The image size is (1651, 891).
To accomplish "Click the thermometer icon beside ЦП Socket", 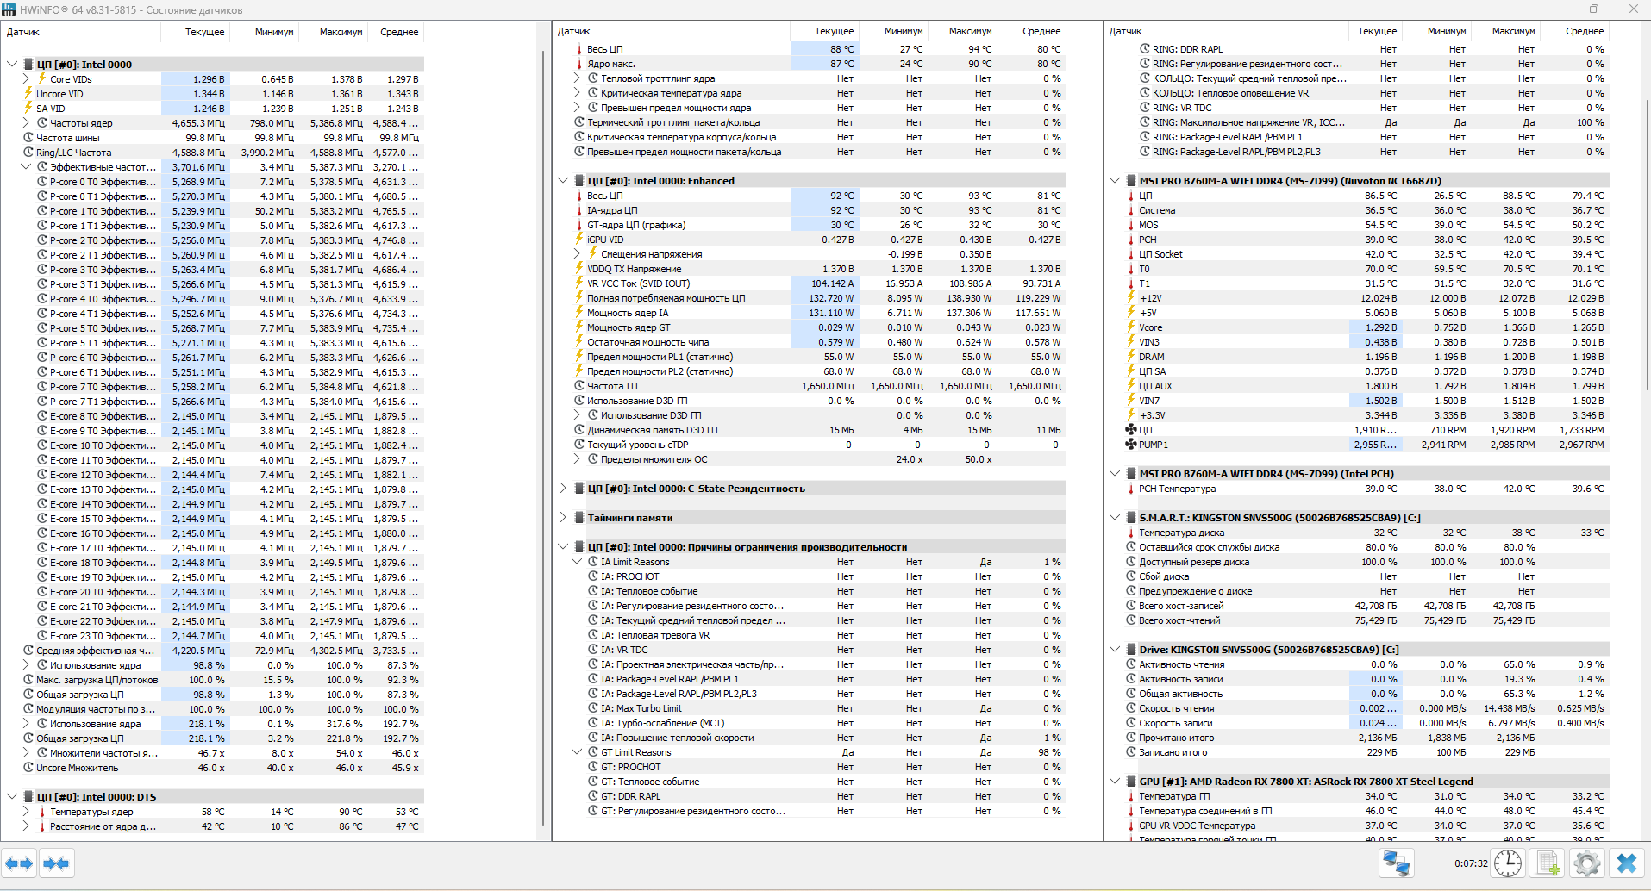I will pyautogui.click(x=1131, y=254).
